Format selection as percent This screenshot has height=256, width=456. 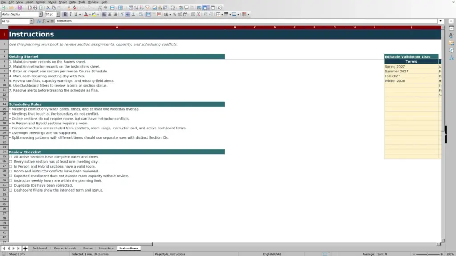coord(175,15)
